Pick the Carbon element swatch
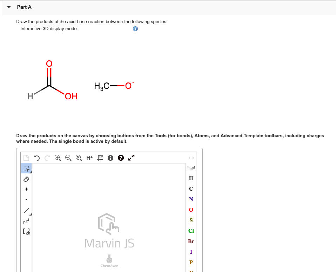Viewport: 336px width, 272px height. point(191,188)
